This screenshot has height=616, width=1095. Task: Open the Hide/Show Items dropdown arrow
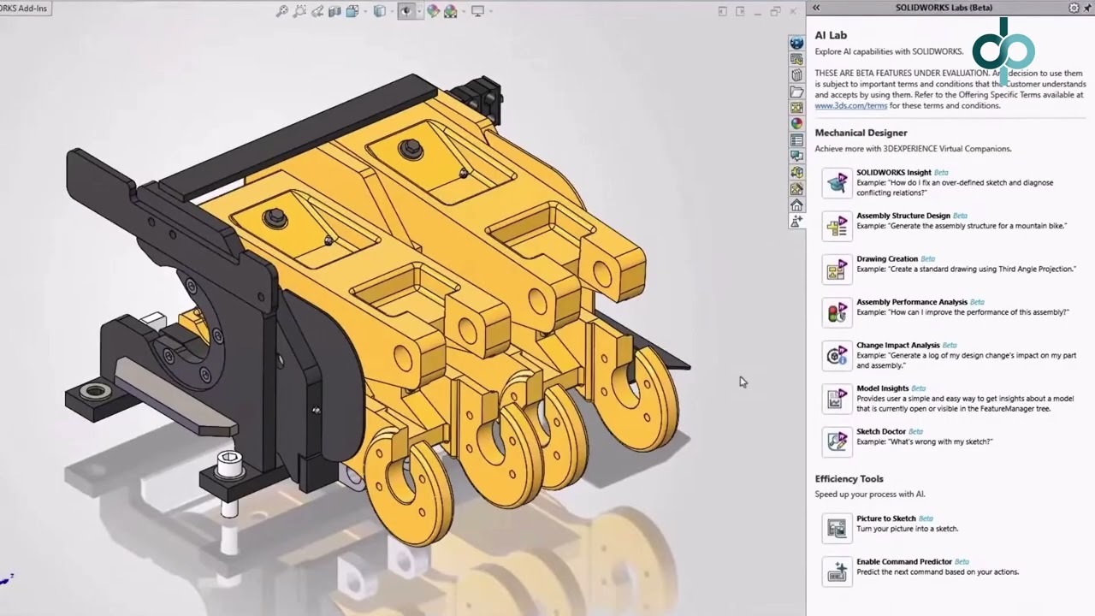(420, 11)
